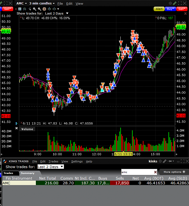Click the expand time axis icon
The width and height of the screenshot is (189, 206).
click(x=49, y=9)
